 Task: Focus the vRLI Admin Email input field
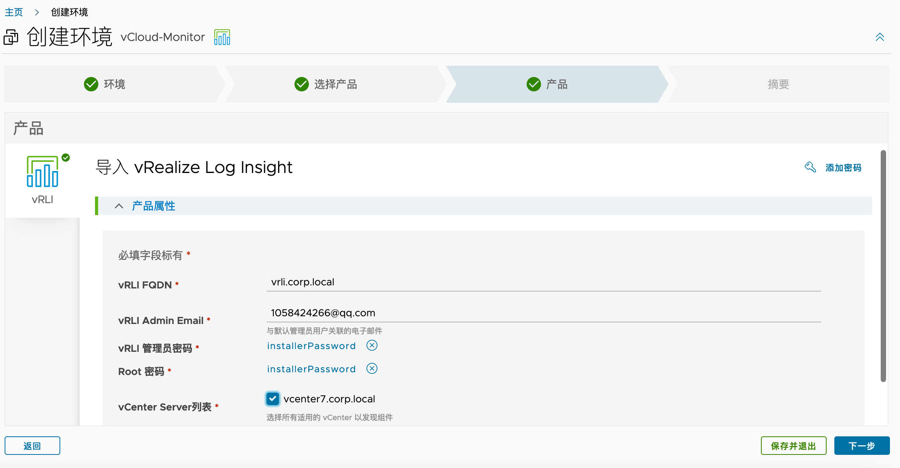tap(543, 313)
